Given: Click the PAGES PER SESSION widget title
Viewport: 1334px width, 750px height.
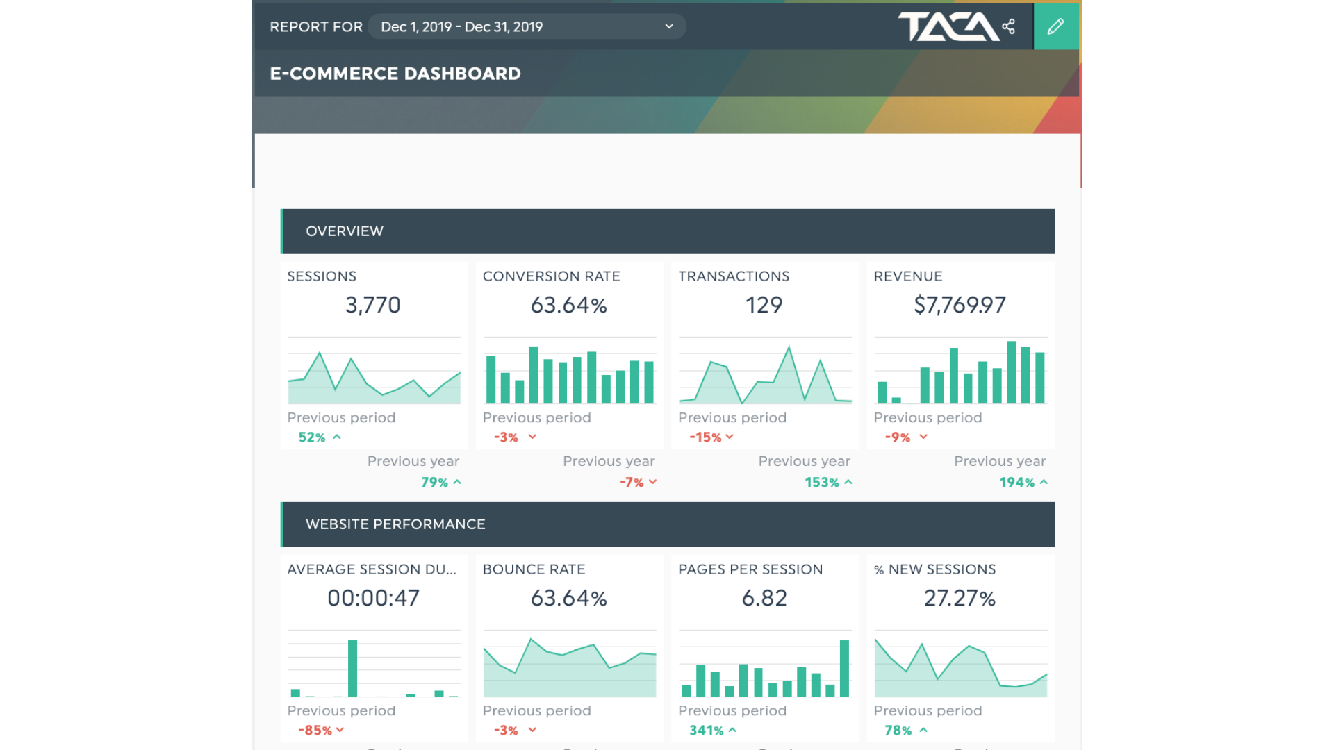Looking at the screenshot, I should 750,569.
